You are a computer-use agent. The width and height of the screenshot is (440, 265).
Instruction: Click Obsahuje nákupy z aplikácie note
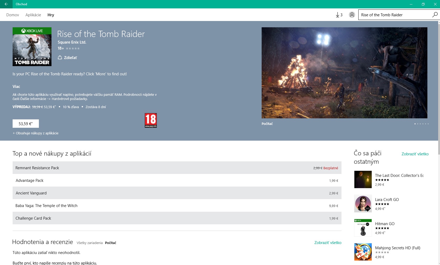[35, 133]
